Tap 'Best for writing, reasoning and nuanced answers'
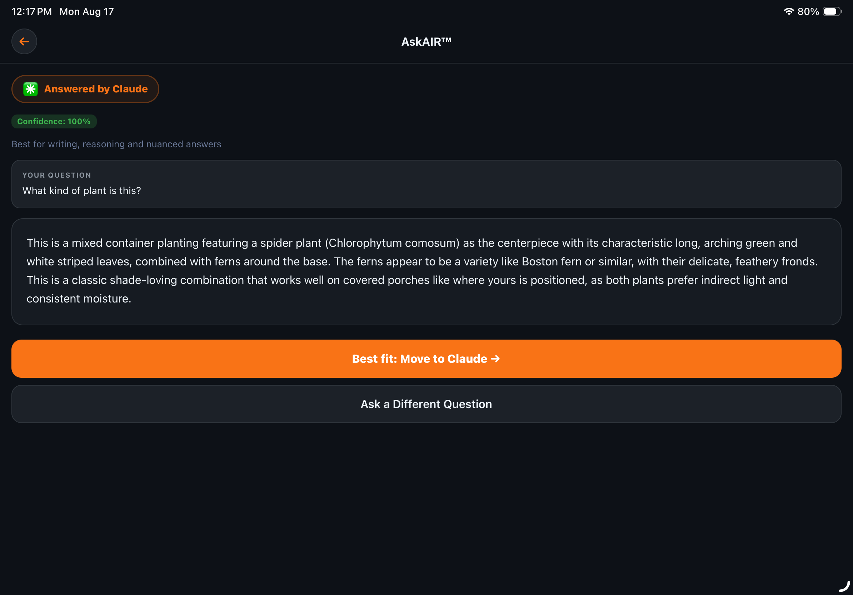853x595 pixels. coord(116,144)
